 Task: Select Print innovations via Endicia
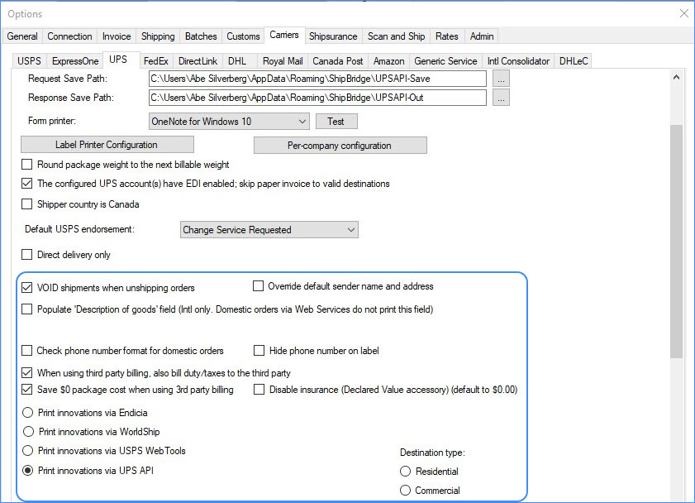click(x=28, y=413)
